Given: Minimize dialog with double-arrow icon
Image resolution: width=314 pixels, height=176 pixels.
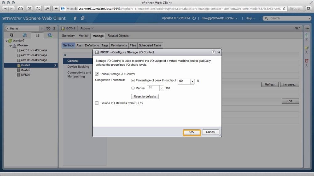Looking at the screenshot, I should tap(219, 52).
